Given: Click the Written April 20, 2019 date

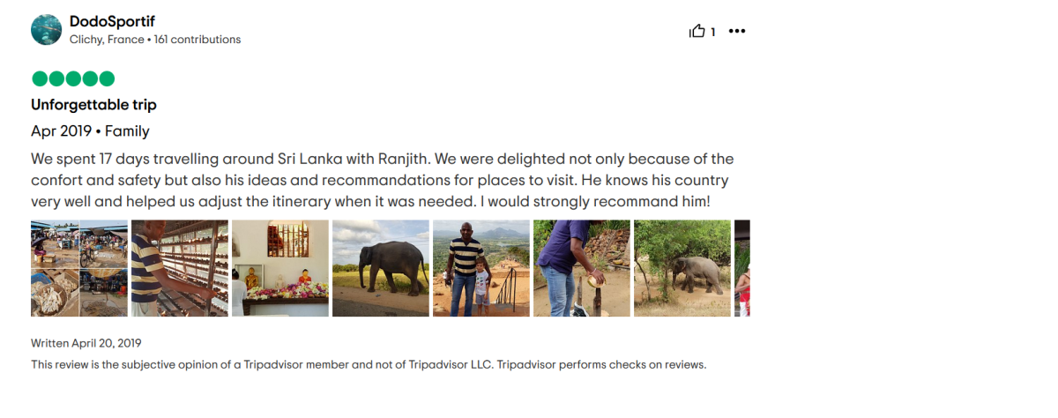Looking at the screenshot, I should tap(86, 343).
